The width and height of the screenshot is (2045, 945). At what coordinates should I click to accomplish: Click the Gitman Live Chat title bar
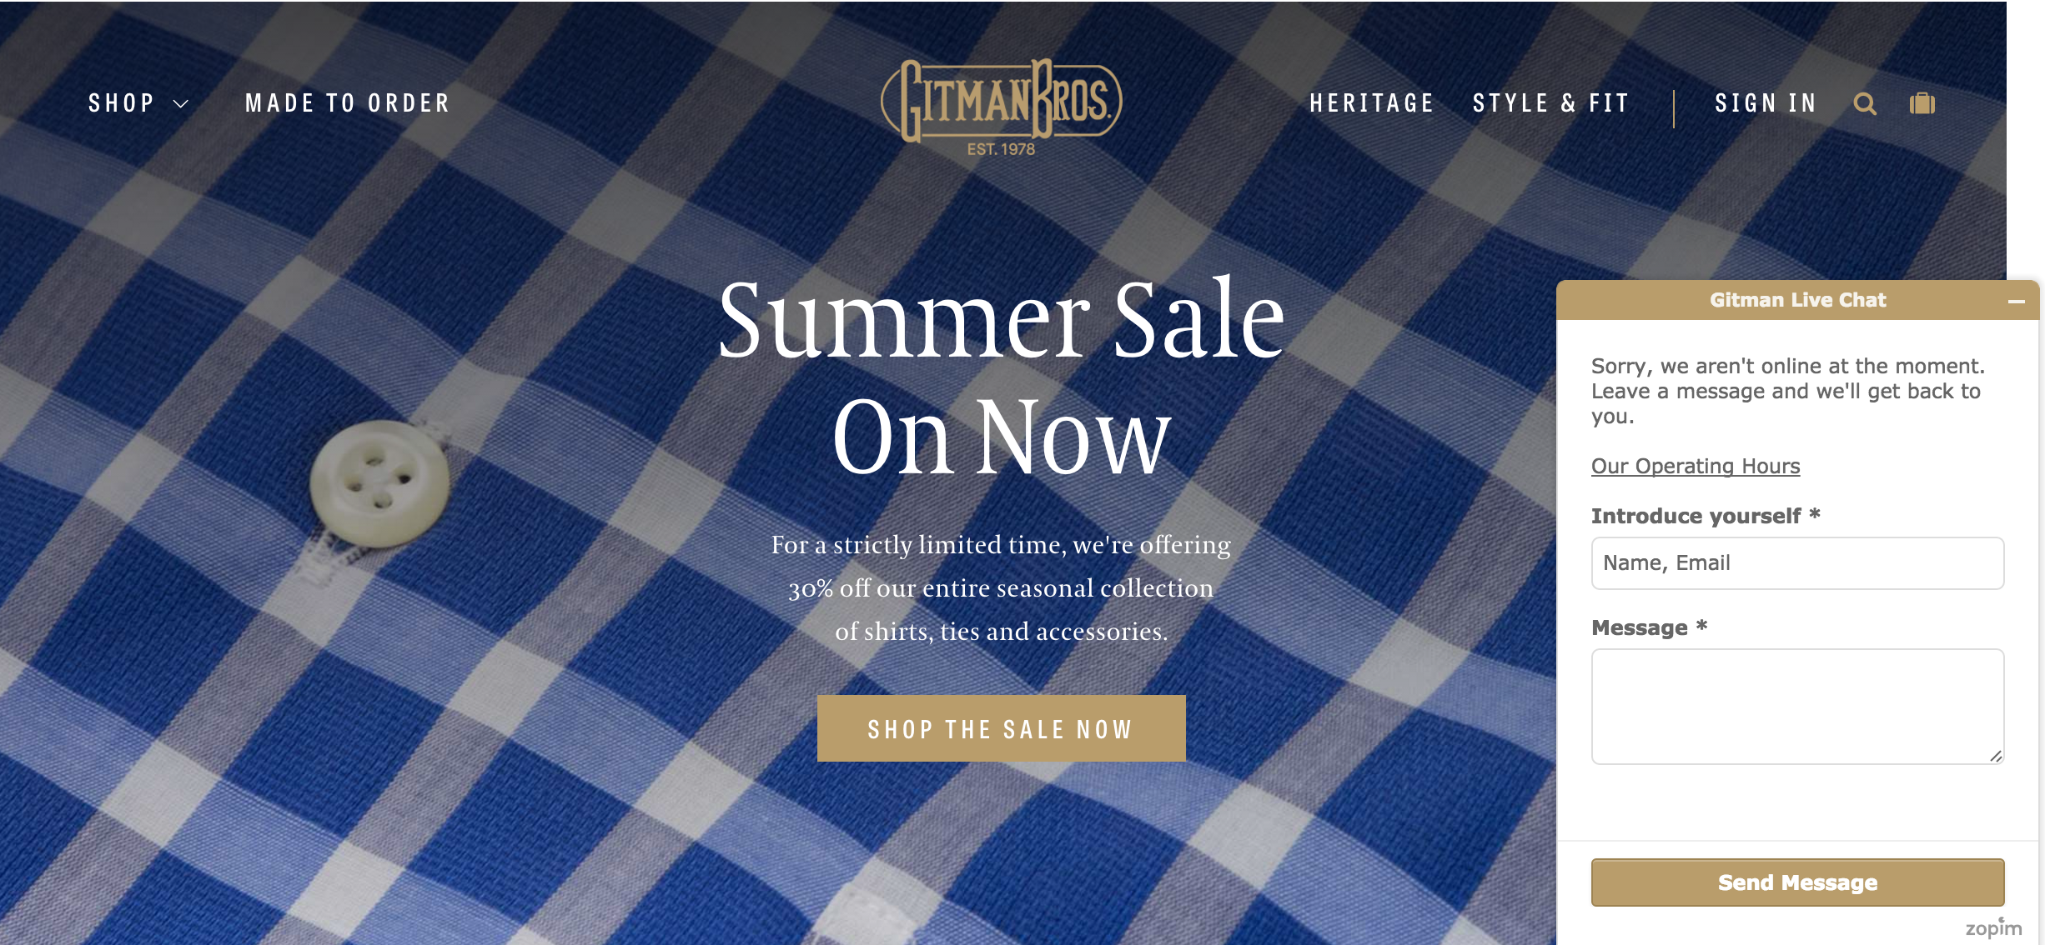(1797, 300)
